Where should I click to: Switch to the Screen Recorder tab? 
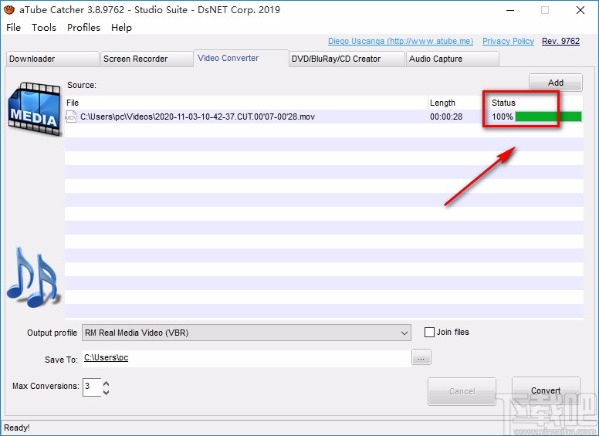[135, 59]
